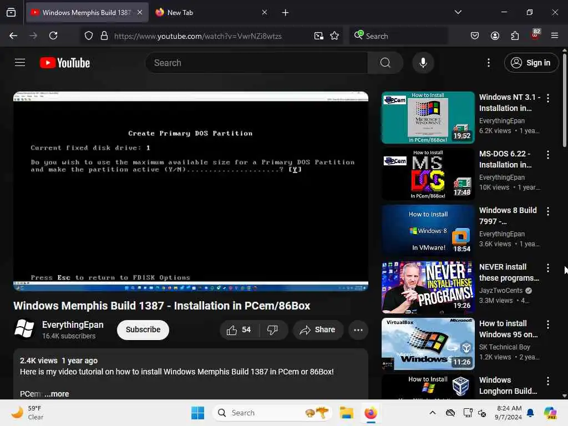Open MS-DOS 6.22 video thumbnail
This screenshot has height=426, width=568.
(x=428, y=174)
